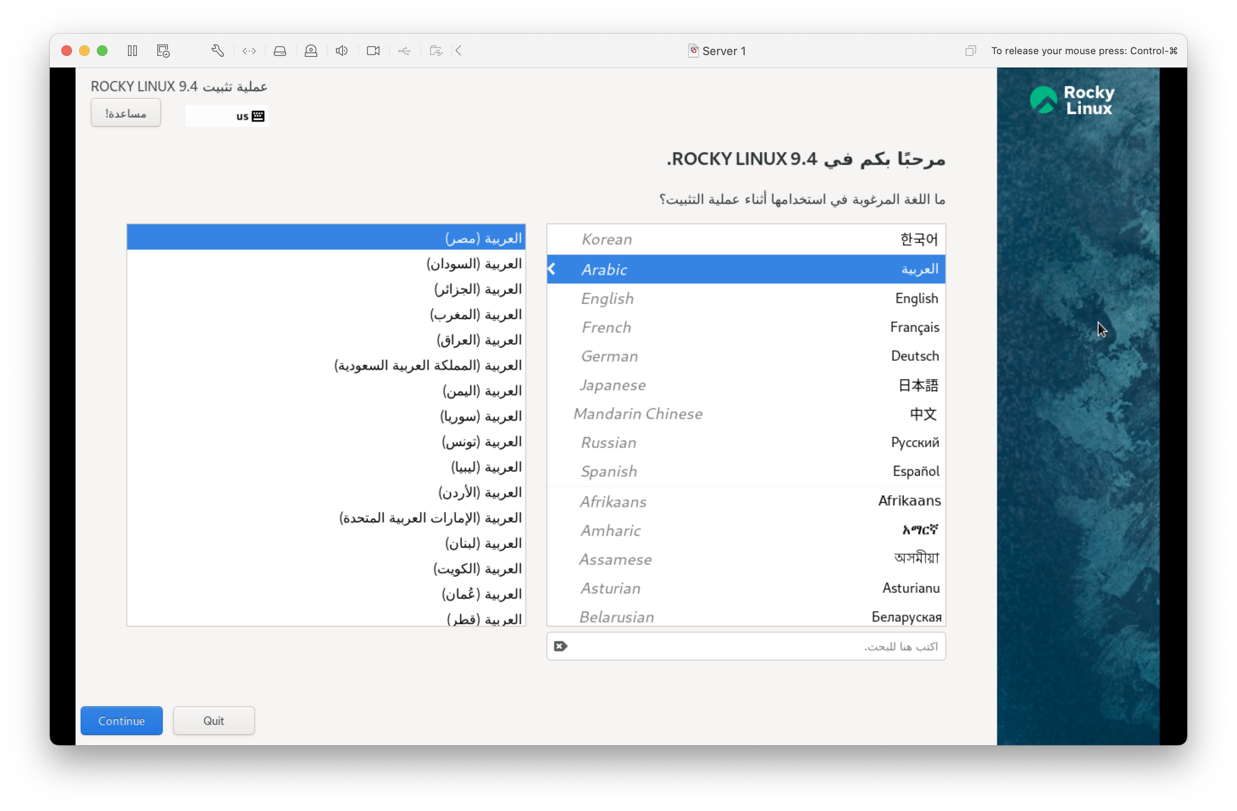The width and height of the screenshot is (1237, 811).
Task: Select Russian in the language list
Action: pyautogui.click(x=746, y=443)
